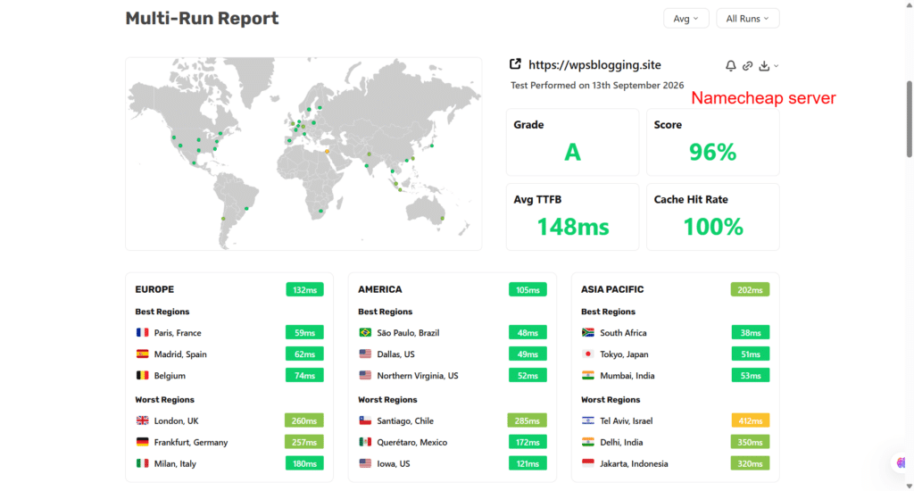
Task: Click the test date text
Action: (x=597, y=85)
